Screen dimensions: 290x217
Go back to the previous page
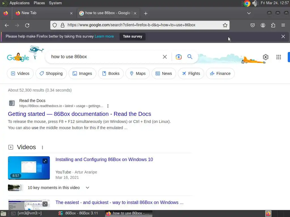pyautogui.click(x=7, y=25)
